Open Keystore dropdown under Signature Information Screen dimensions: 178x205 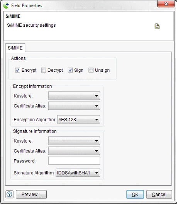(74, 141)
